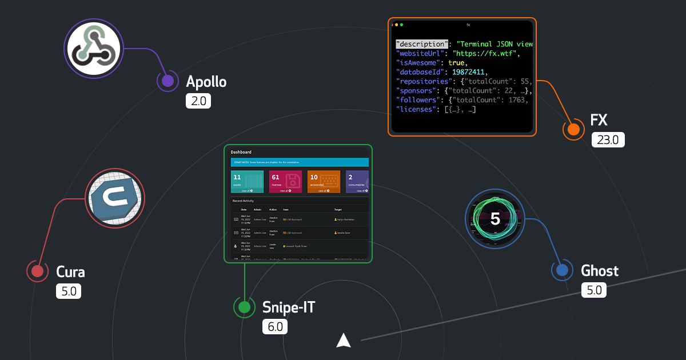The height and width of the screenshot is (360, 686).
Task: Click the barcode graphic on the assets card
Action: (x=253, y=180)
